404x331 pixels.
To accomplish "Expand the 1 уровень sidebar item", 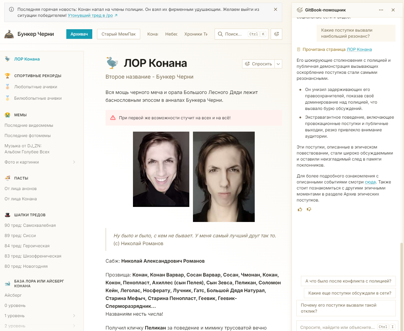I will 74,316.
